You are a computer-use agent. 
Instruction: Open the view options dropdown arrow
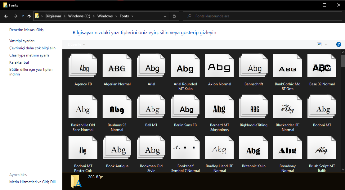point(326,44)
